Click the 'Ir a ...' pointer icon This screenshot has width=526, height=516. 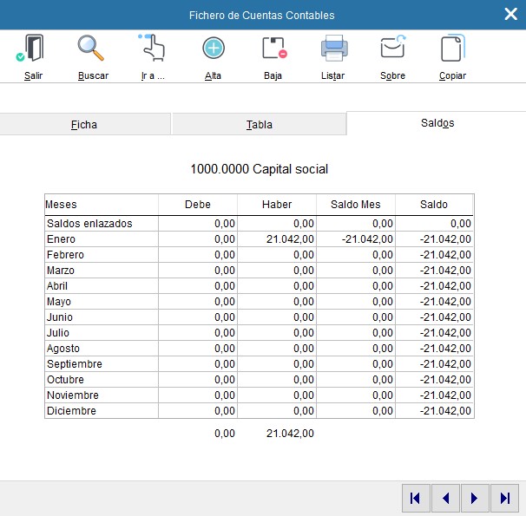click(153, 49)
